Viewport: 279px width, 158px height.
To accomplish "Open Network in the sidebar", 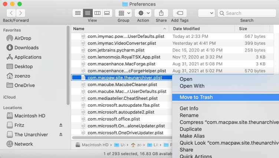I will coord(20,144).
